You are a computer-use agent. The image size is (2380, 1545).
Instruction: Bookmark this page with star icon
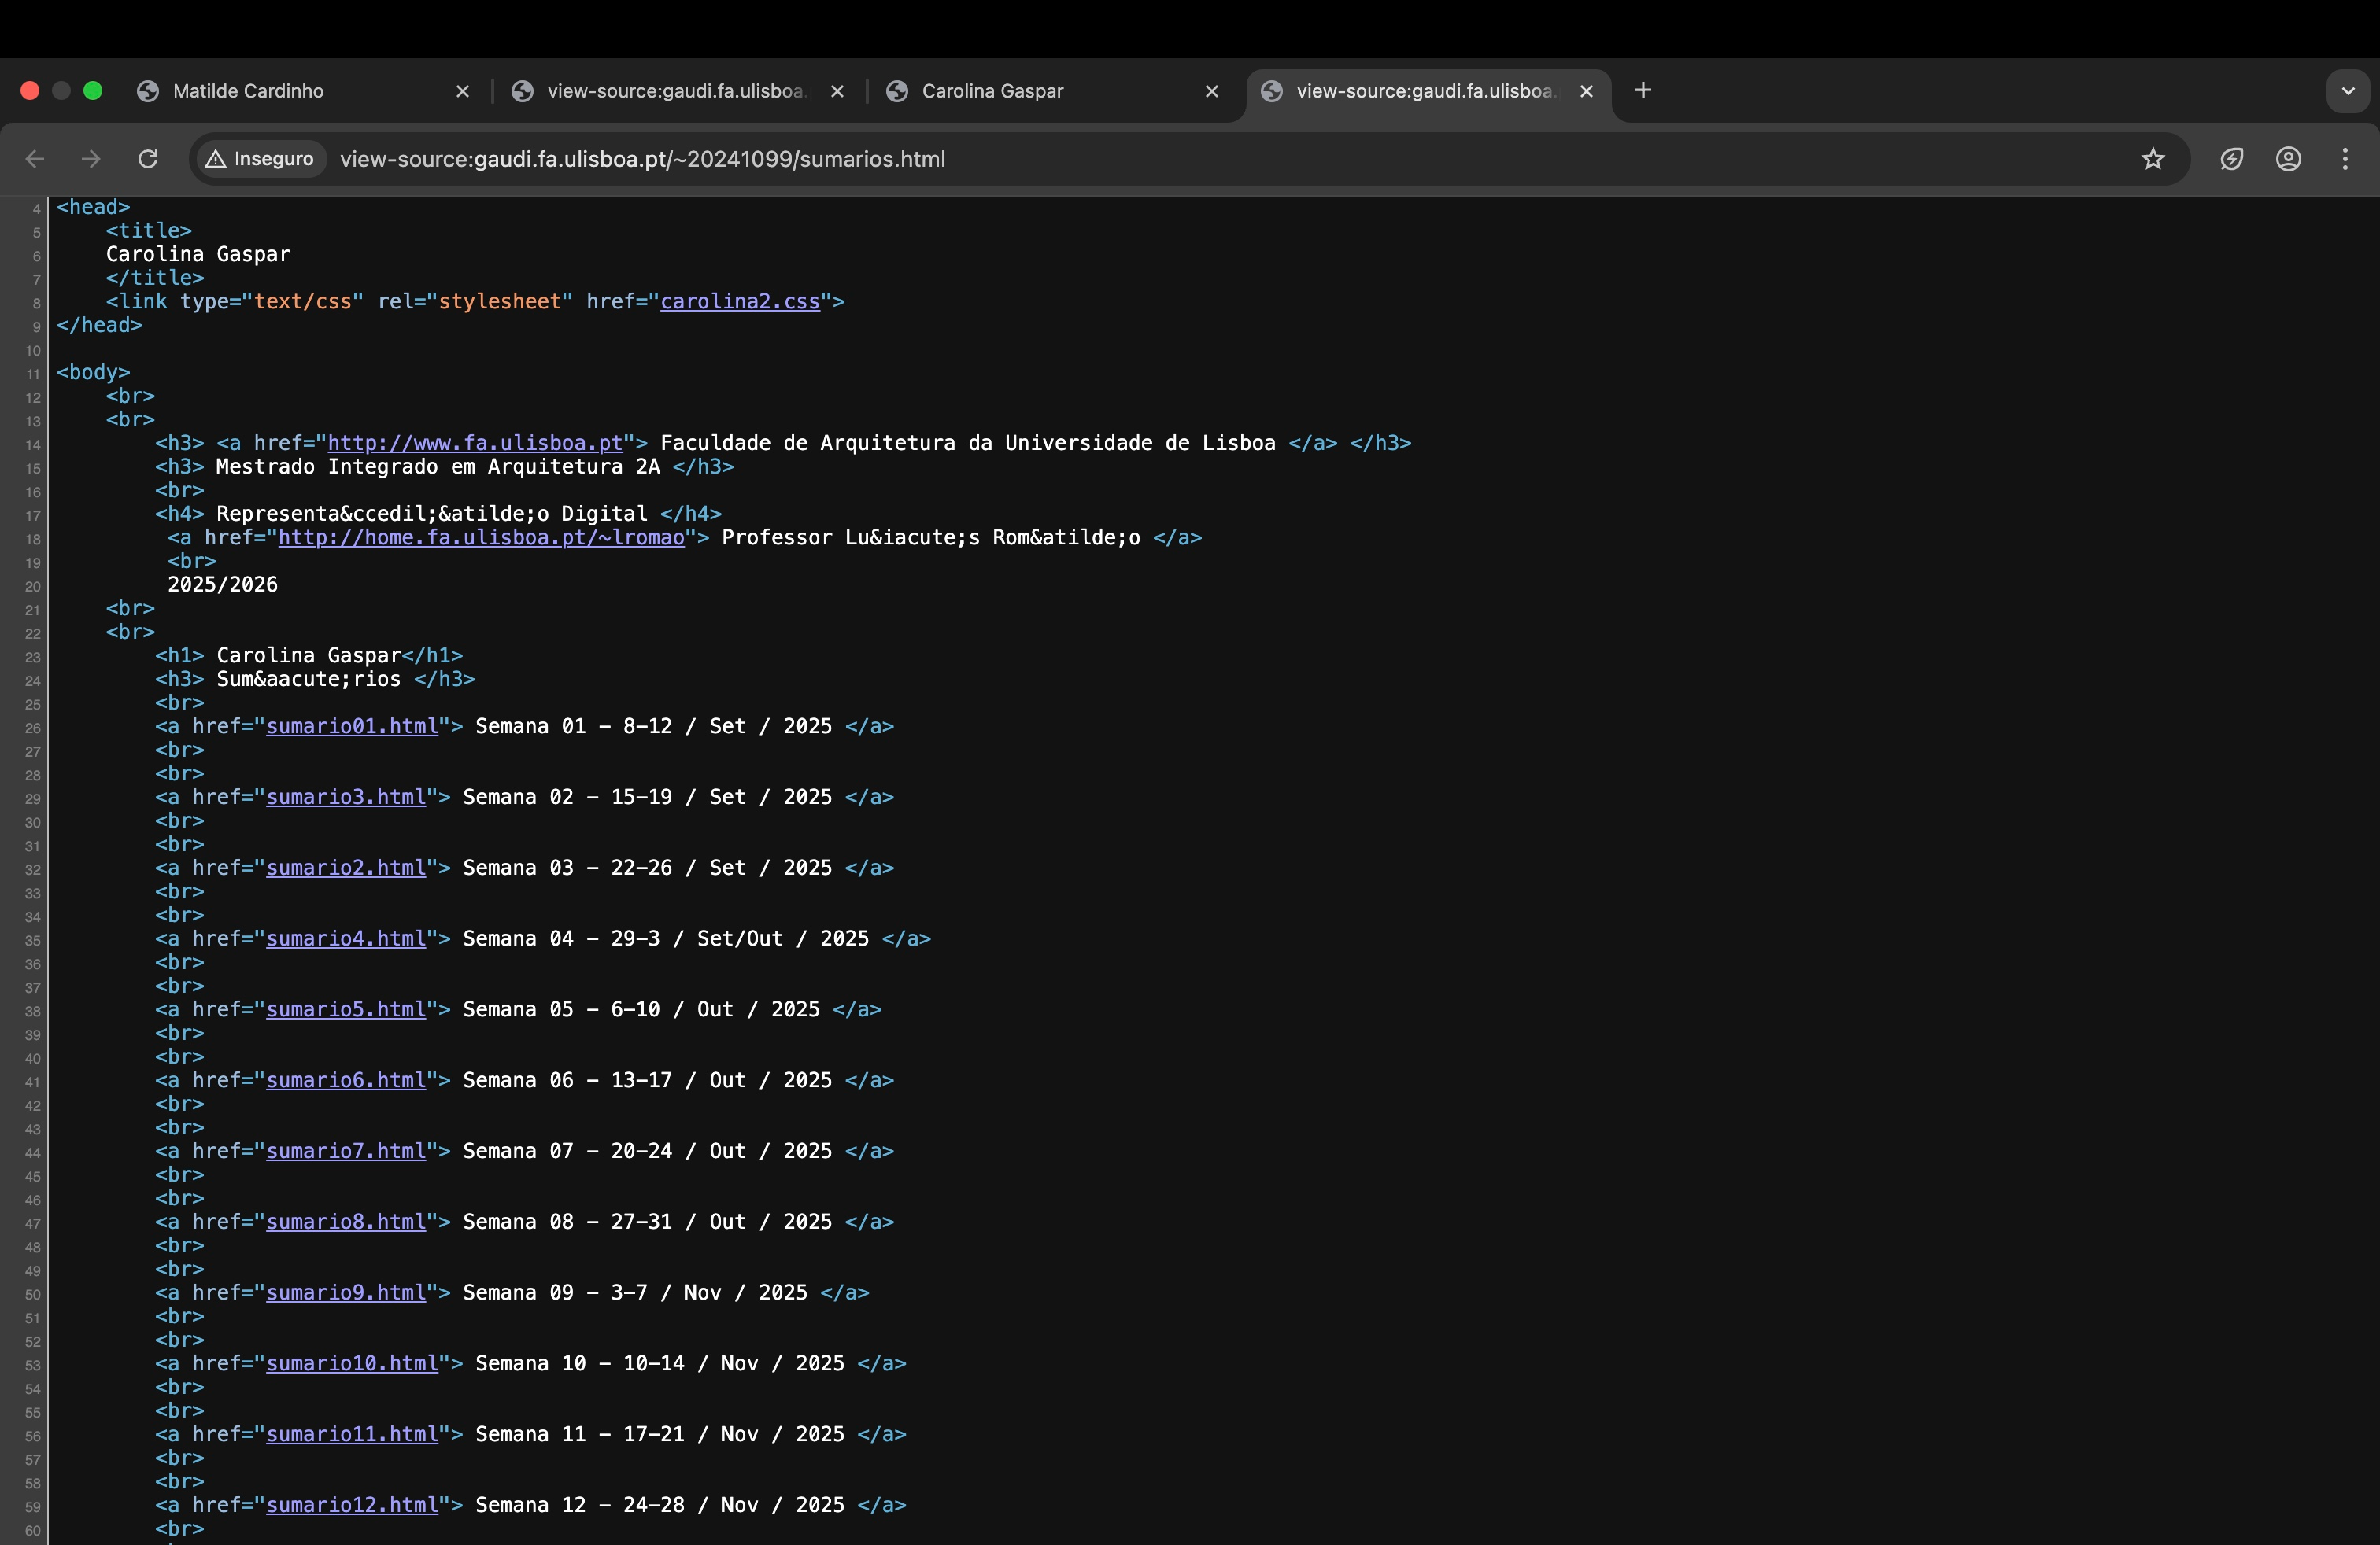2153,159
